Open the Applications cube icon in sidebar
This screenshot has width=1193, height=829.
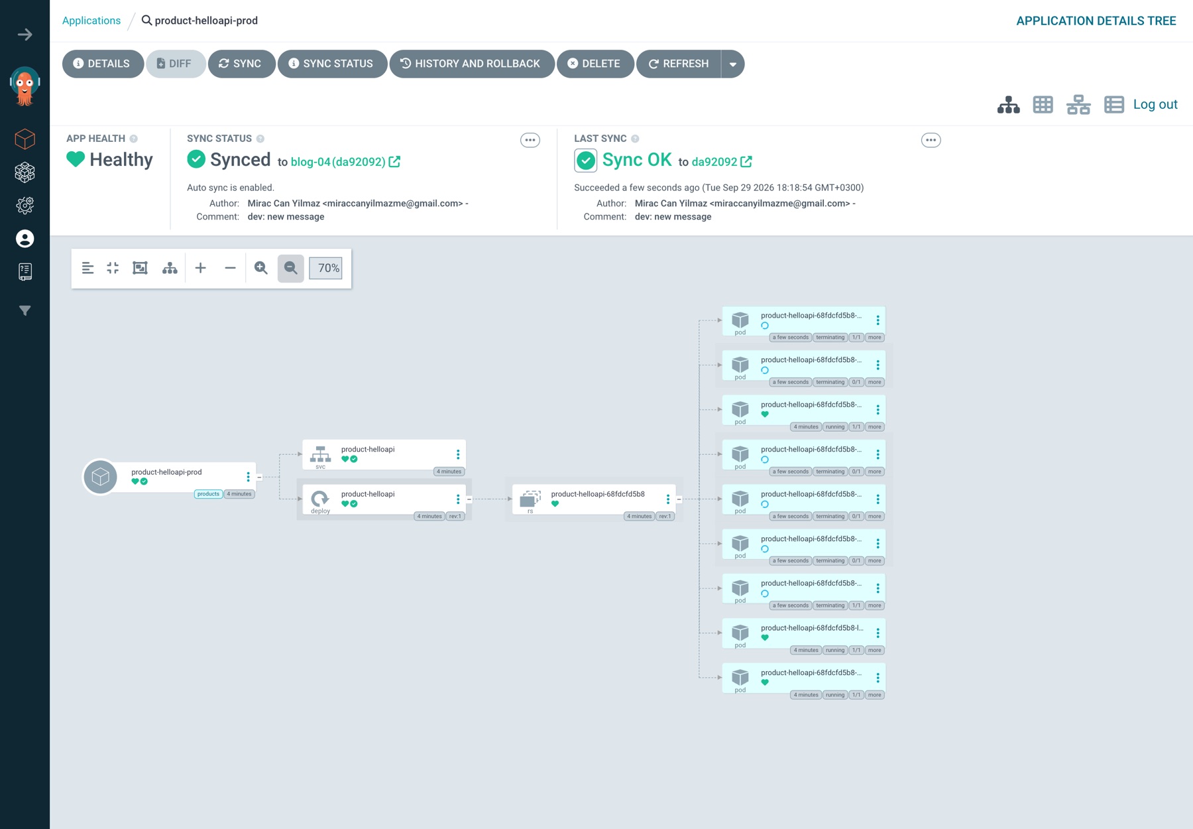coord(25,139)
